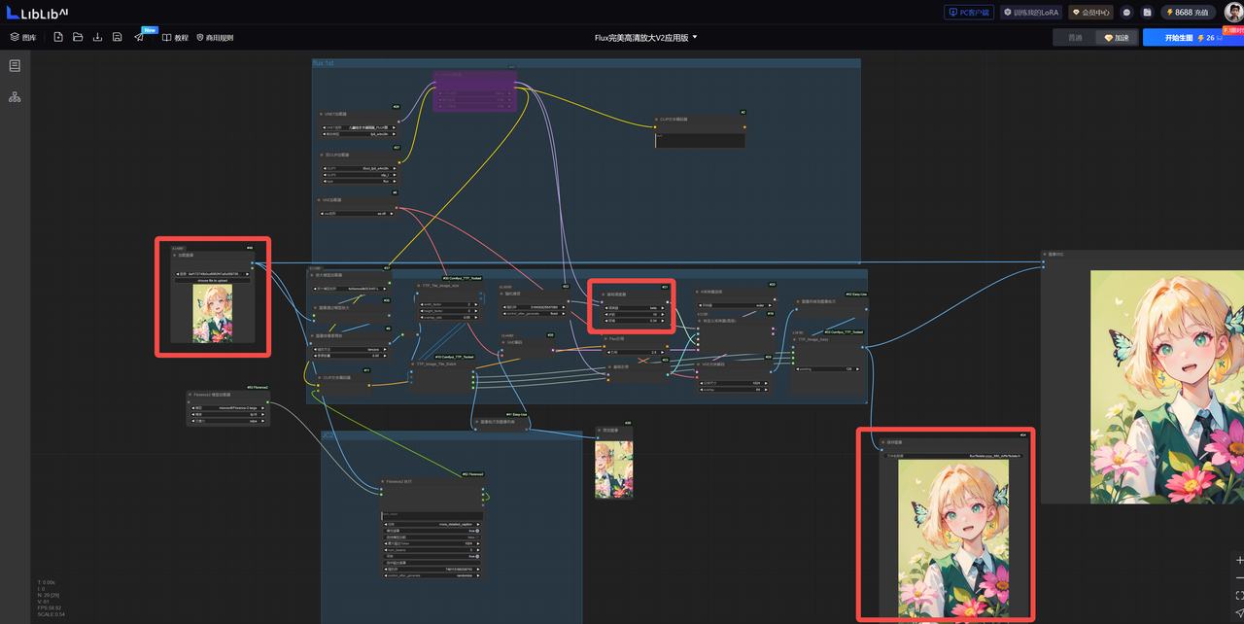
Task: Open 训练我的LoRA
Action: [1030, 13]
